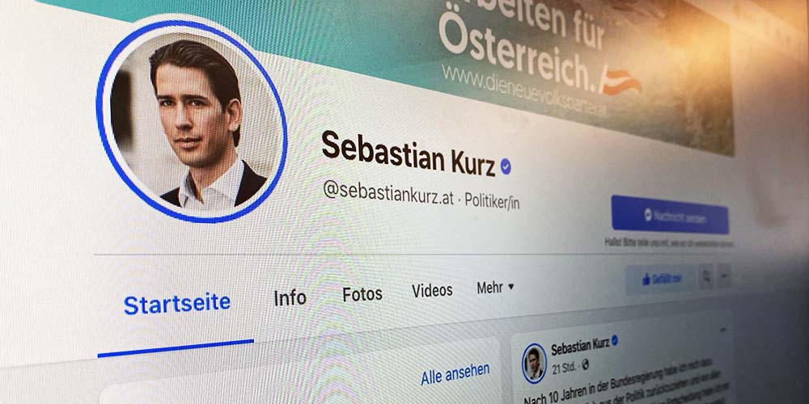Click the verified badge in the post header
The width and height of the screenshot is (809, 404).
(615, 341)
